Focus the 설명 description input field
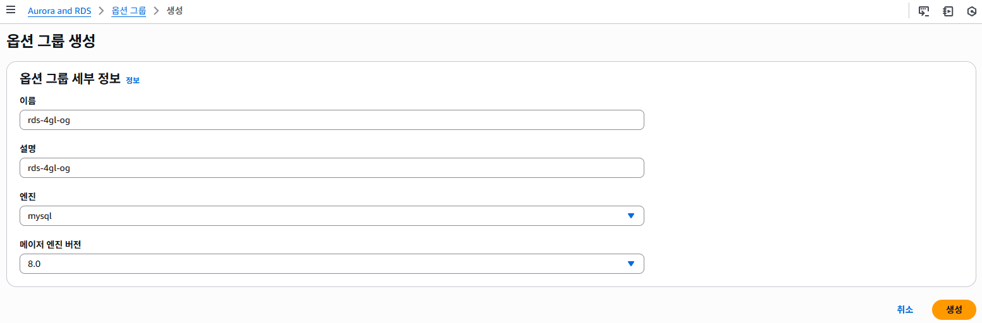The width and height of the screenshot is (982, 323). [331, 168]
